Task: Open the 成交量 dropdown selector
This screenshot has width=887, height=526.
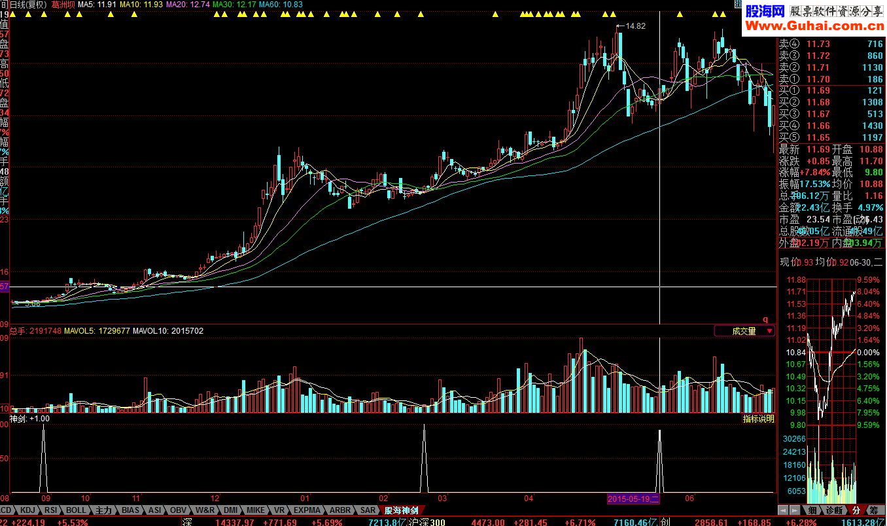Action: (744, 331)
